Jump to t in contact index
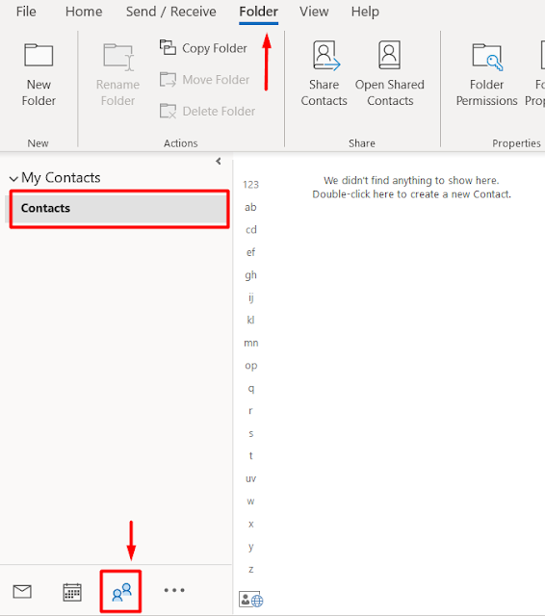Screen dimensions: 545x616 coord(250,456)
